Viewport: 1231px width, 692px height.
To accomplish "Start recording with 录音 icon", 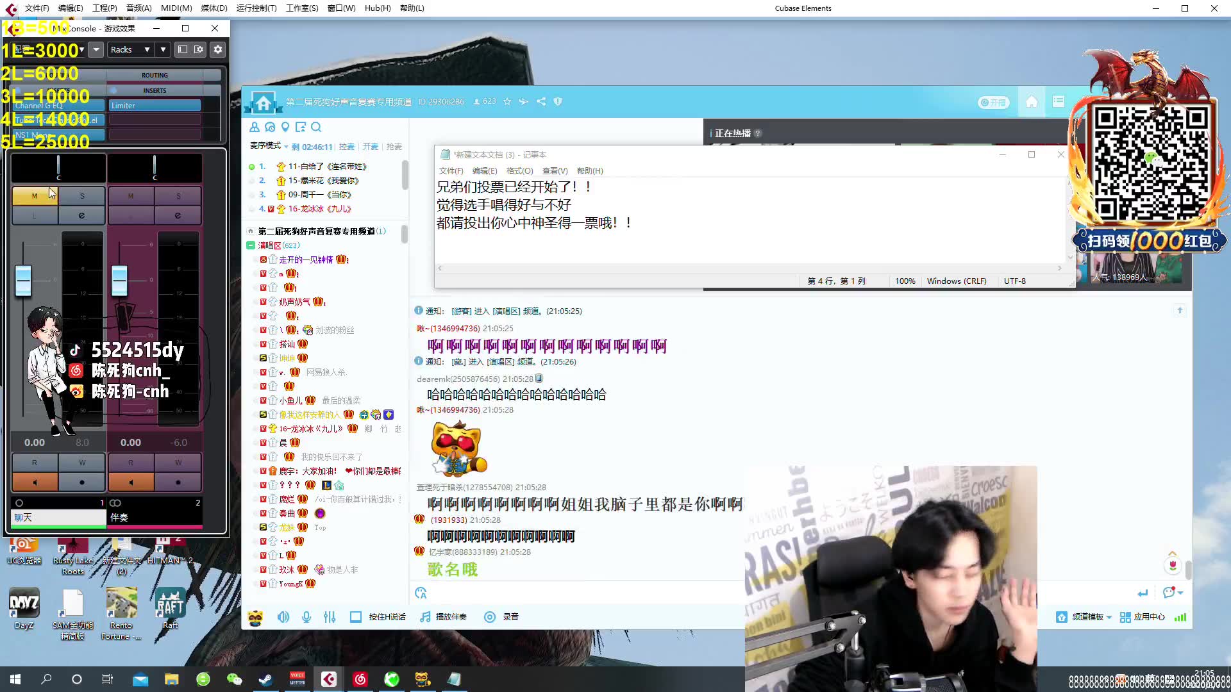I will [x=490, y=617].
